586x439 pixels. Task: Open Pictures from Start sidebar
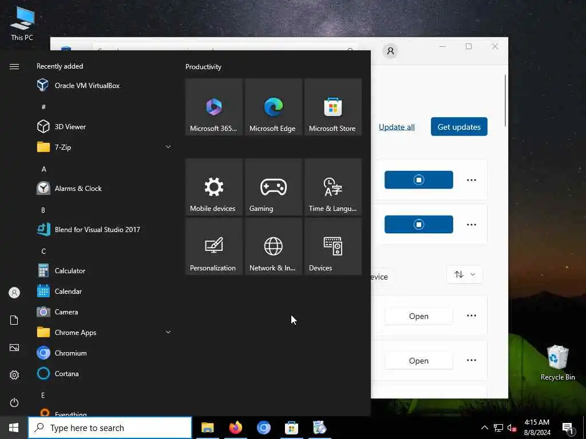(14, 348)
